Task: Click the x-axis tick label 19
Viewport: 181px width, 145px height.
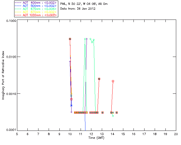Action: [x=165, y=134]
